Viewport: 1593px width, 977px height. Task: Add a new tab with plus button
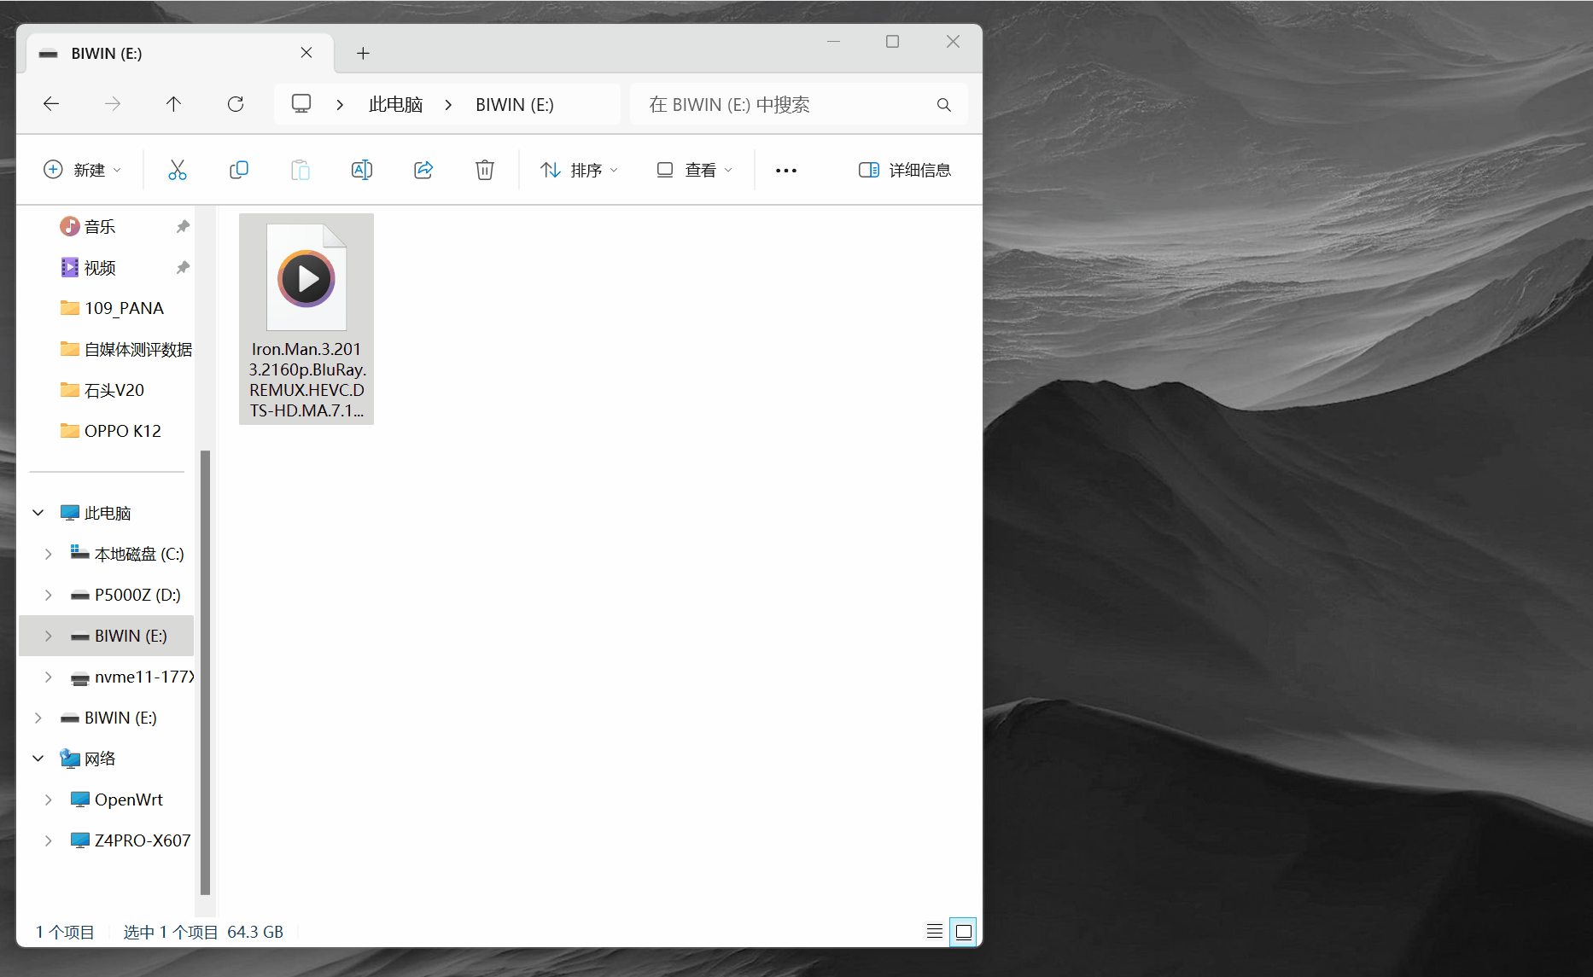tap(363, 53)
